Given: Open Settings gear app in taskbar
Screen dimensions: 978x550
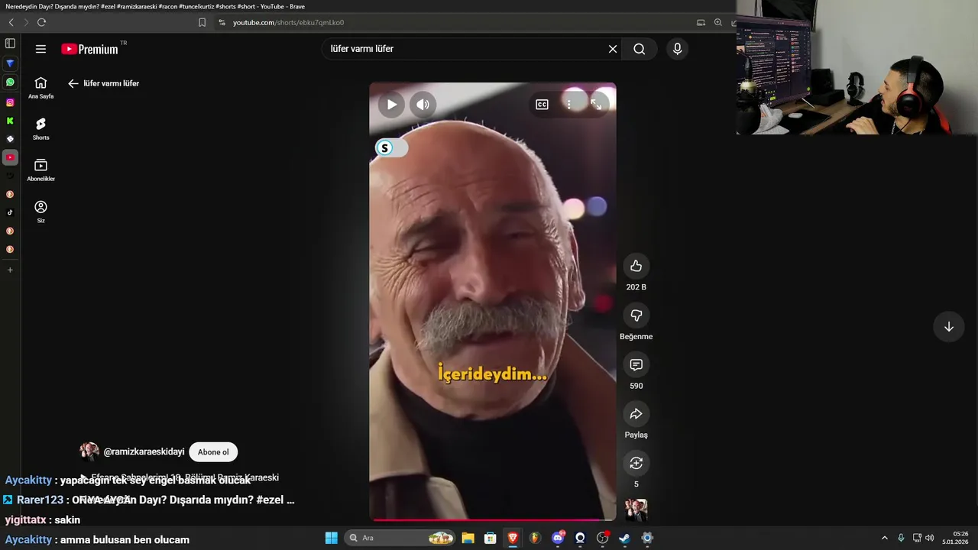Looking at the screenshot, I should (x=647, y=538).
